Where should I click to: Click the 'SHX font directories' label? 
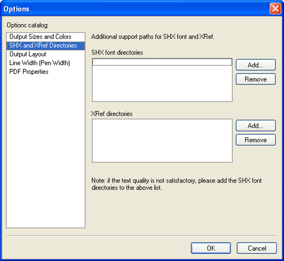117,52
